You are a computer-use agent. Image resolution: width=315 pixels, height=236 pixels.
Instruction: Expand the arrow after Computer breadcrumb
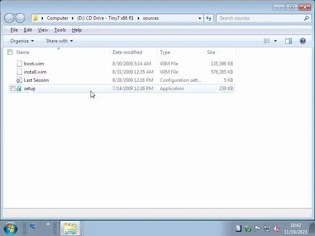pyautogui.click(x=73, y=18)
